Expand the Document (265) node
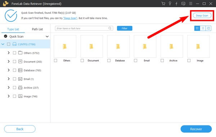This screenshot has height=137, width=216. coord(9,61)
